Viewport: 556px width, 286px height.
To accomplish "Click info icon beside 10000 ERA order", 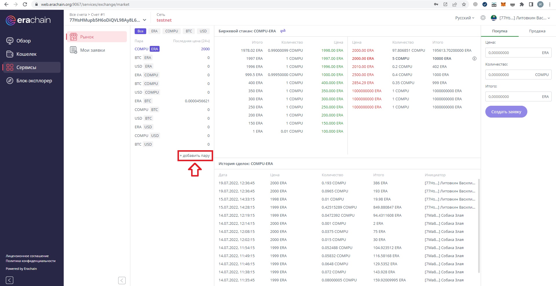I will (474, 58).
